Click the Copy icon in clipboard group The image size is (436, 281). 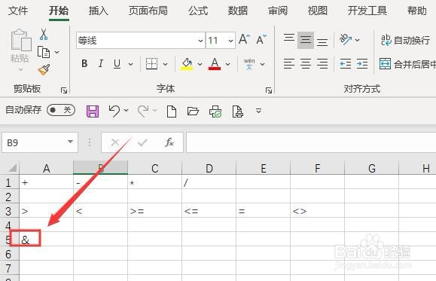point(44,52)
